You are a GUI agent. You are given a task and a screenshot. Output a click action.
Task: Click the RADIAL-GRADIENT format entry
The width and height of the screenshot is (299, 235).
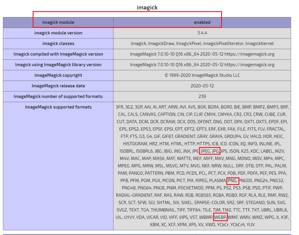pyautogui.click(x=134, y=195)
